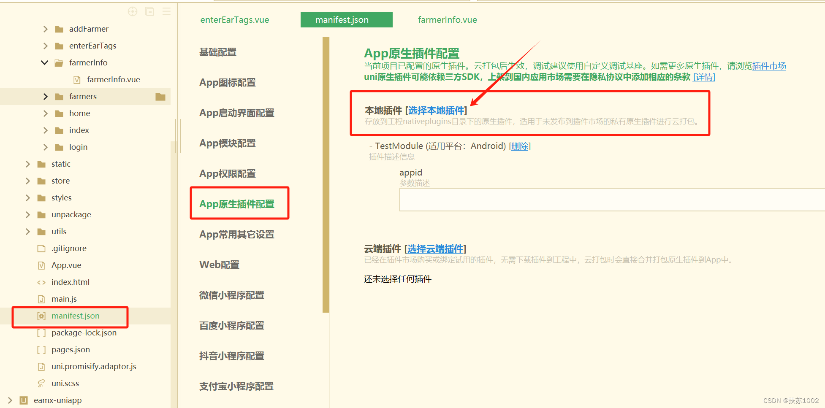Viewport: 825px width, 408px height.
Task: Open 百度小程序配置 section
Action: pyautogui.click(x=232, y=326)
